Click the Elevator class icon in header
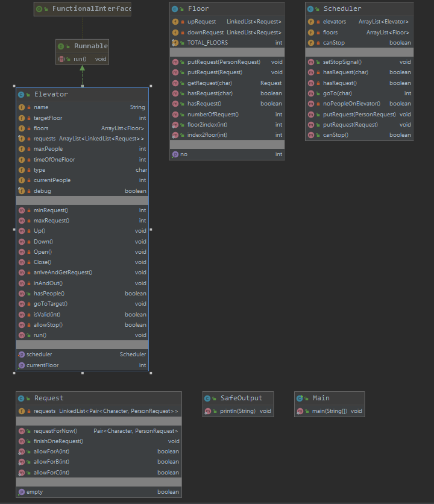The height and width of the screenshot is (504, 434). pyautogui.click(x=22, y=95)
